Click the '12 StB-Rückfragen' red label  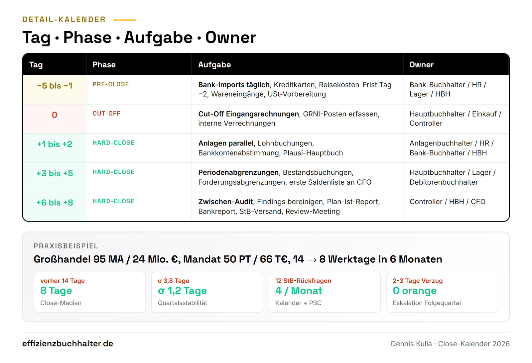pos(303,281)
